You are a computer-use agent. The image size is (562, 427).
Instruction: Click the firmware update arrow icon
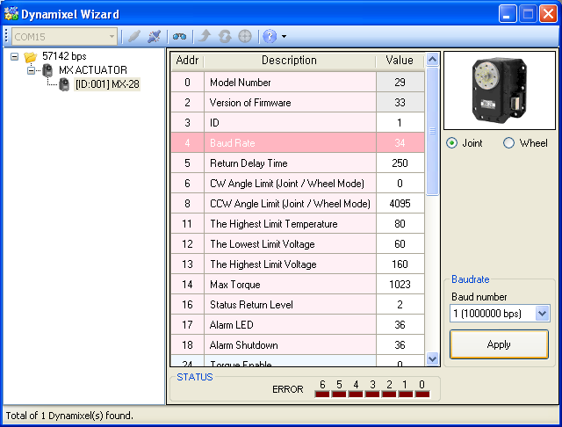point(205,36)
